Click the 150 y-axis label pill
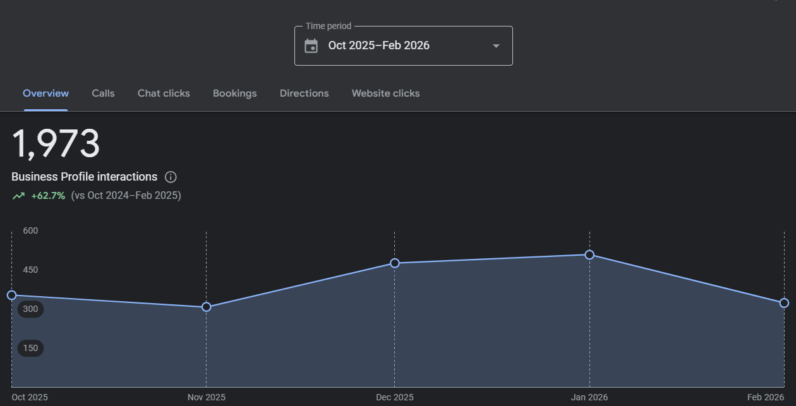Viewport: 796px width, 406px height. click(30, 348)
